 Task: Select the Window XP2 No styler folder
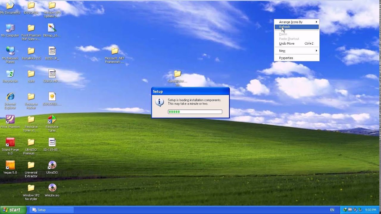31,188
